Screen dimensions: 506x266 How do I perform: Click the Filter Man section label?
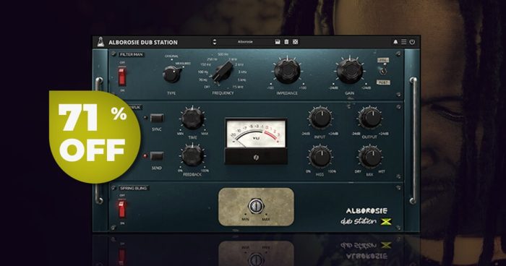pos(132,54)
